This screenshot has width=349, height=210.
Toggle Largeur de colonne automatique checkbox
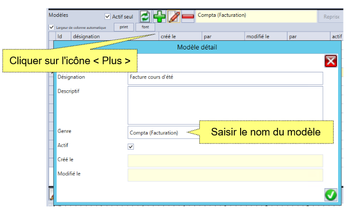[51, 27]
